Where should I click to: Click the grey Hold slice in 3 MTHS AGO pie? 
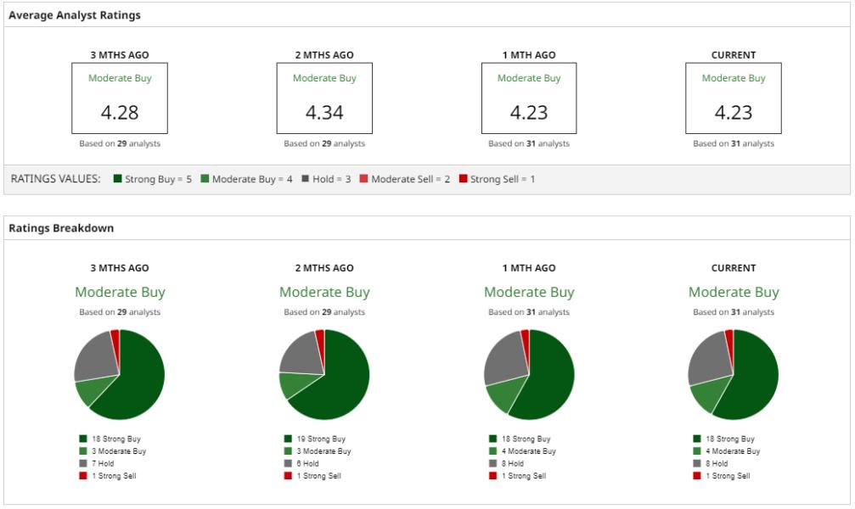tap(95, 357)
